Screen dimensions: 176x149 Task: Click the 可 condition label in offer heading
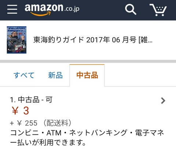(x=49, y=100)
